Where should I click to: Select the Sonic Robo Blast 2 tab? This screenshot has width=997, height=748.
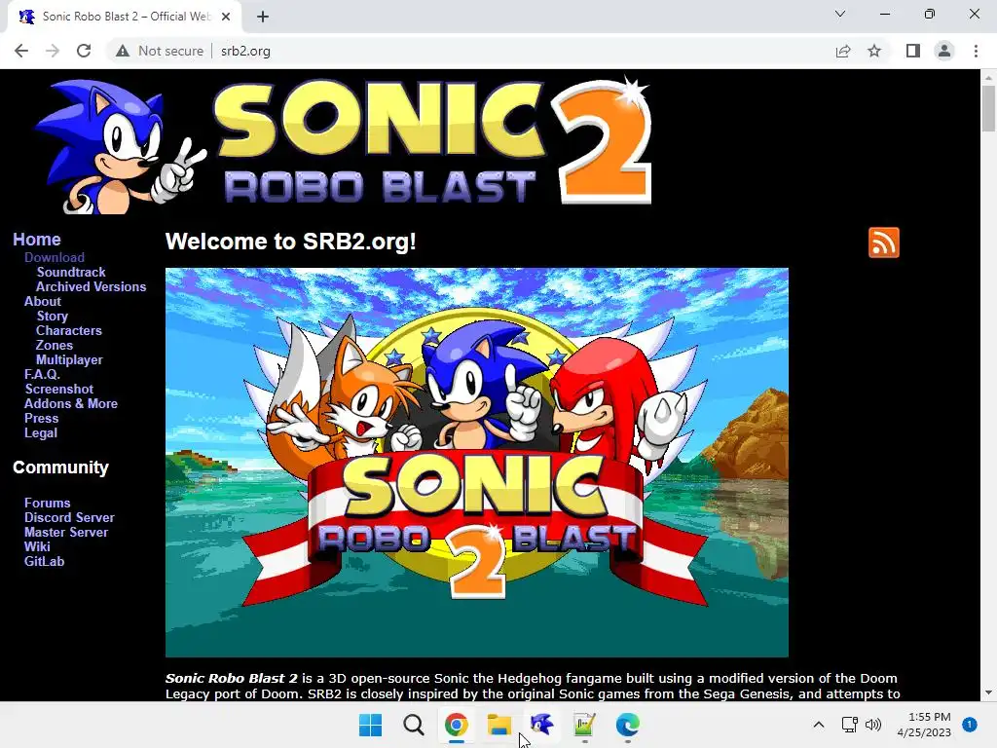[125, 17]
